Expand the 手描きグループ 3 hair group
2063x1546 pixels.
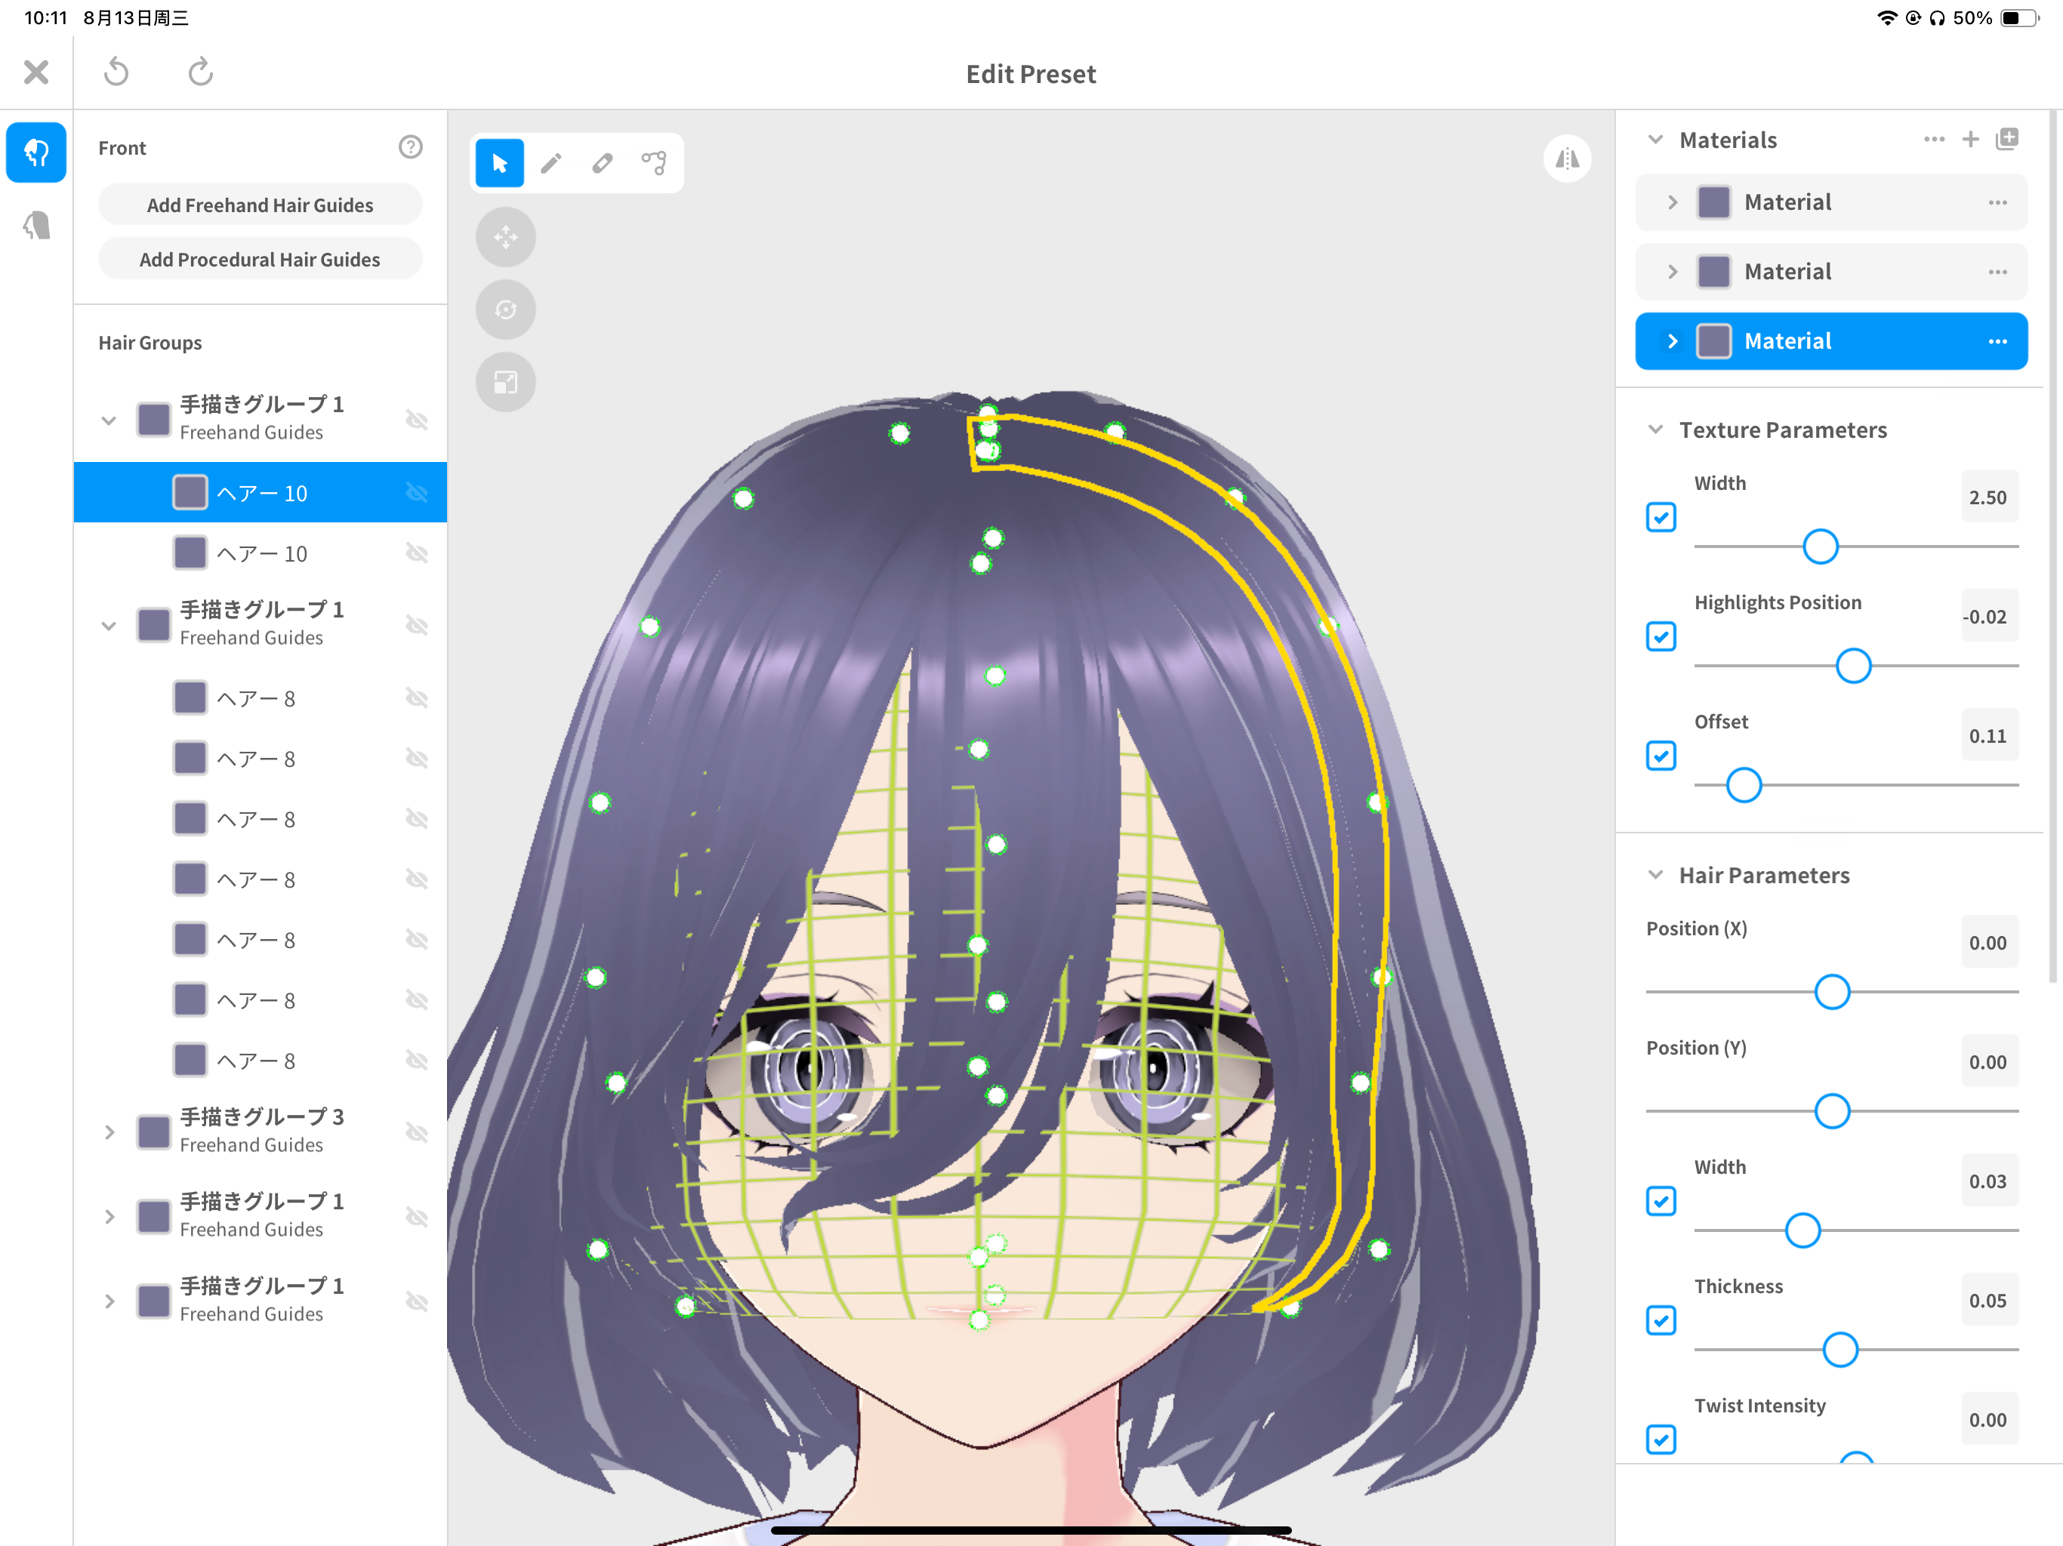coord(109,1132)
